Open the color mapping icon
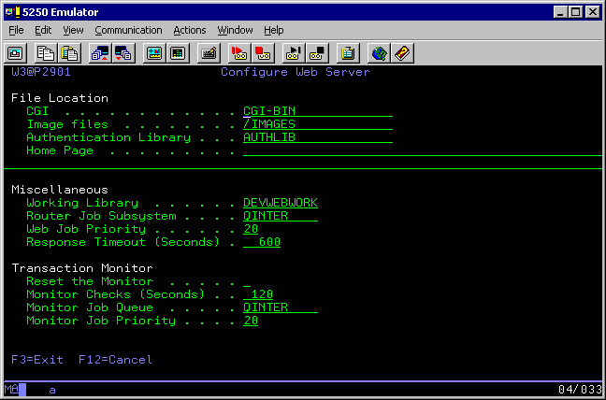This screenshot has width=606, height=400. (178, 53)
